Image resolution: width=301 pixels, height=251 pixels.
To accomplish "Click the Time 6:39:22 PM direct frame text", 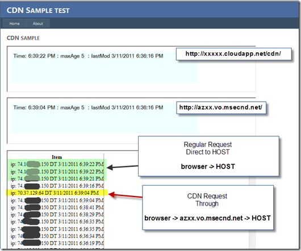I will (88, 56).
